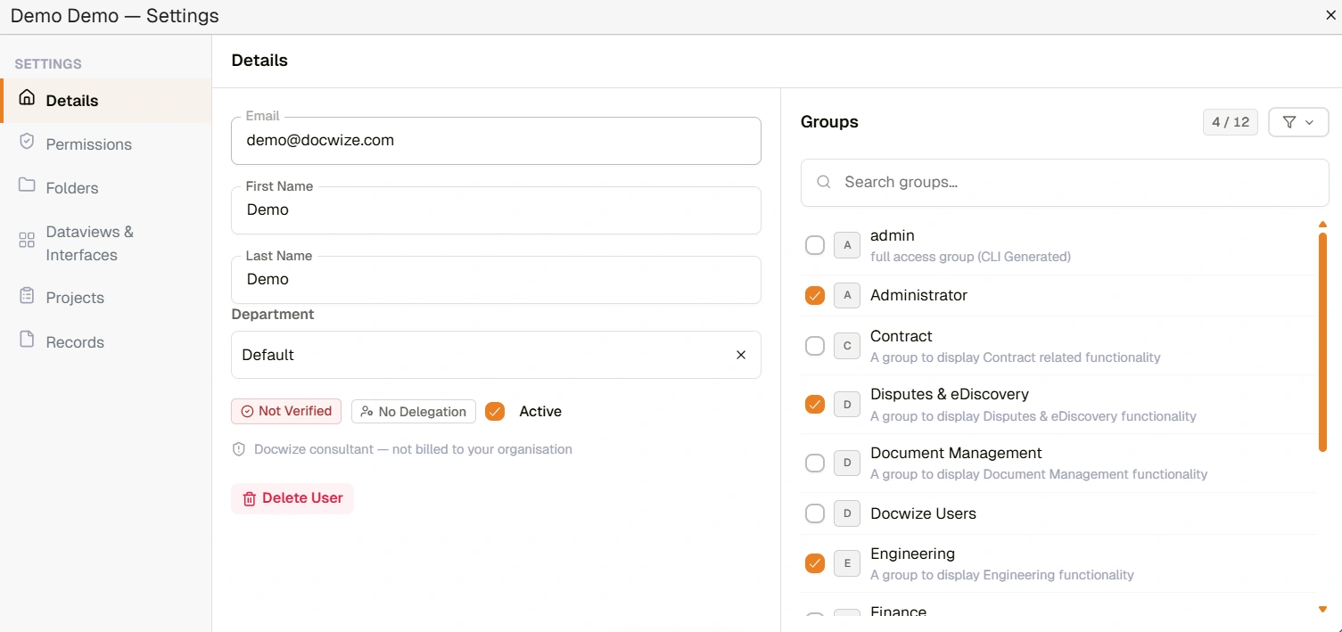Uncheck the Active checkbox

click(x=495, y=411)
